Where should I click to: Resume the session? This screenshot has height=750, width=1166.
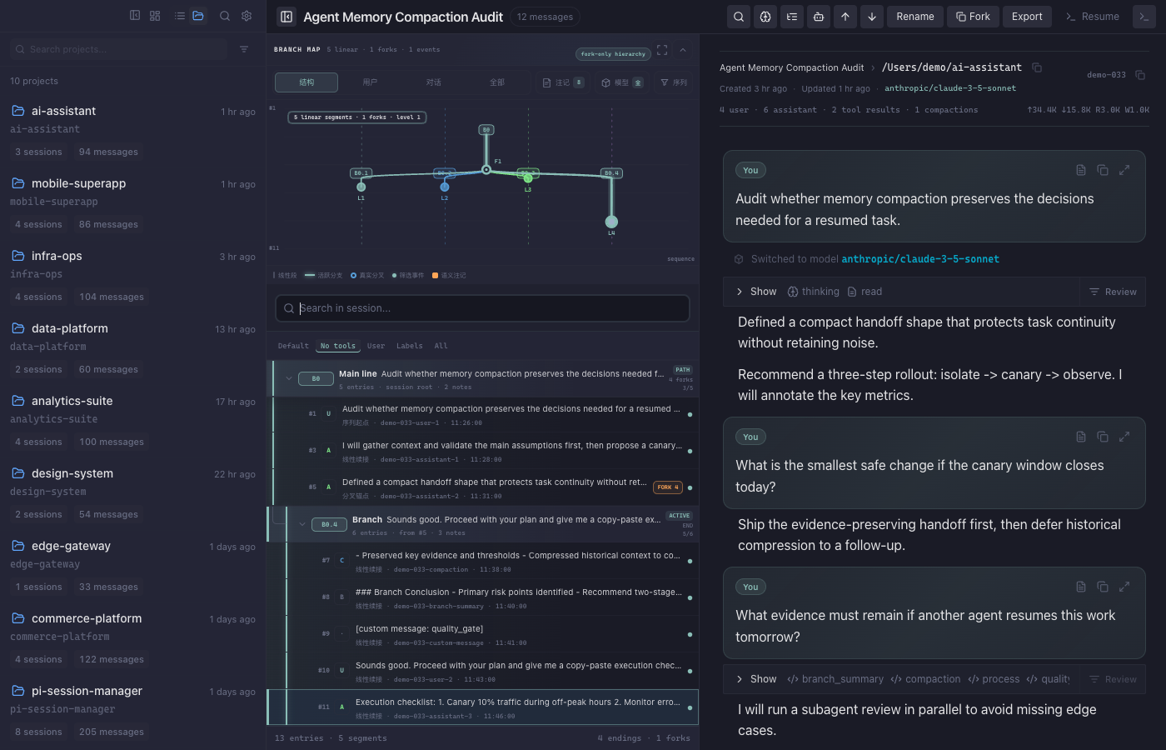[1092, 17]
